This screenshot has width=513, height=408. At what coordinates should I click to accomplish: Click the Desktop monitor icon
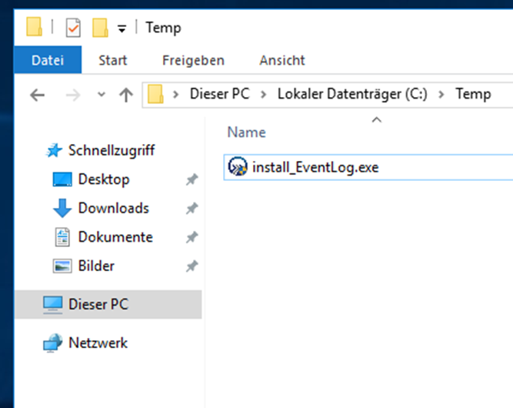62,179
